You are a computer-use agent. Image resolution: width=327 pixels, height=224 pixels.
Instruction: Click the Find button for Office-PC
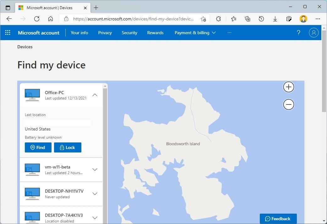(x=38, y=147)
